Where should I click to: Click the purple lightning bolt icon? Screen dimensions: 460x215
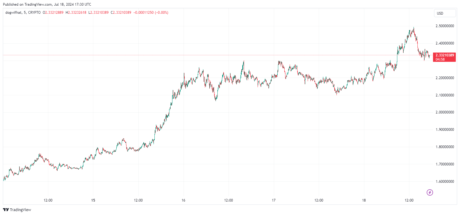(430, 192)
